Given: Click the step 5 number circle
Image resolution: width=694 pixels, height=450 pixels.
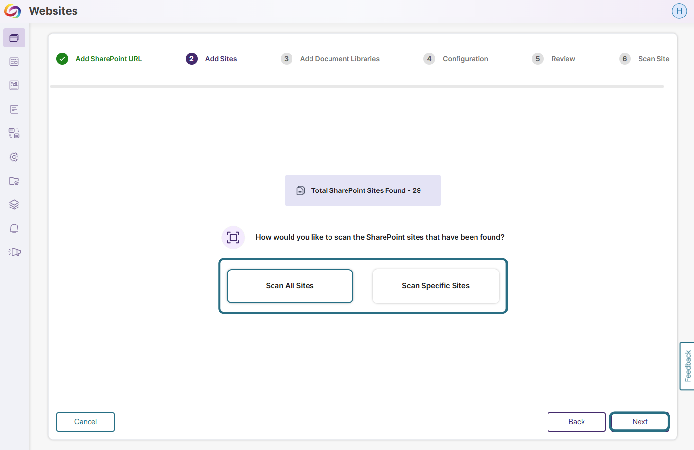Looking at the screenshot, I should [x=538, y=59].
